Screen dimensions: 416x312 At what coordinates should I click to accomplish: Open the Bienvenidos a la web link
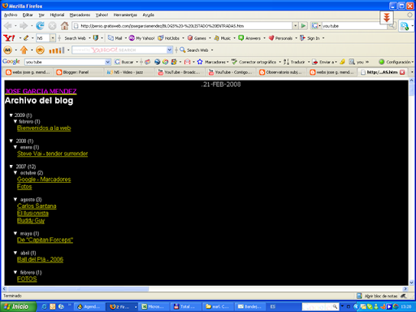[44, 128]
